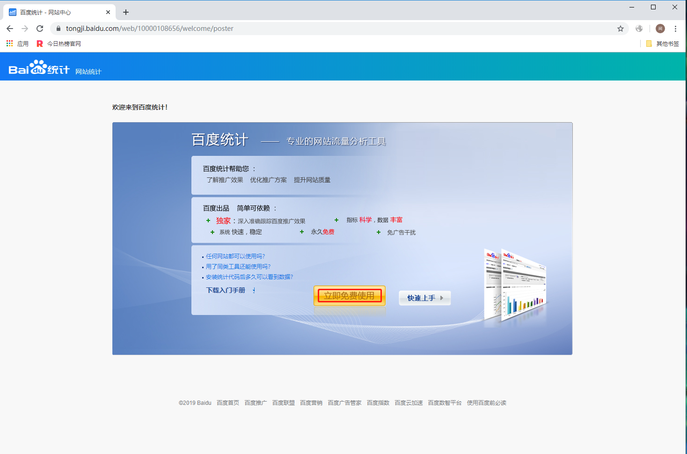Click the 优化推广方案 text

click(x=269, y=180)
